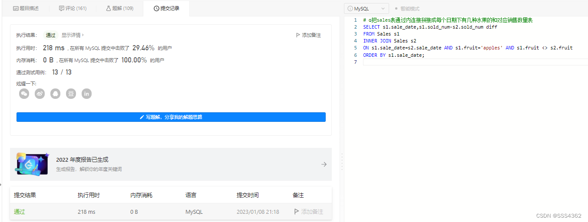
Task: Click 添加备注 next to the result
Action: click(x=308, y=35)
